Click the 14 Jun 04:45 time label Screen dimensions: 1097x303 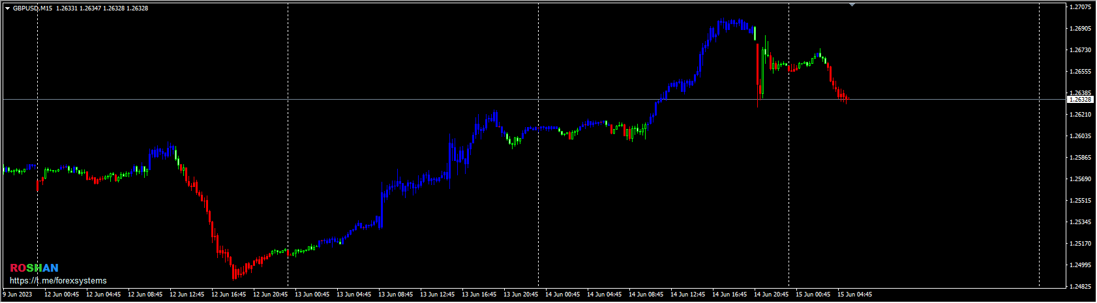pos(604,295)
